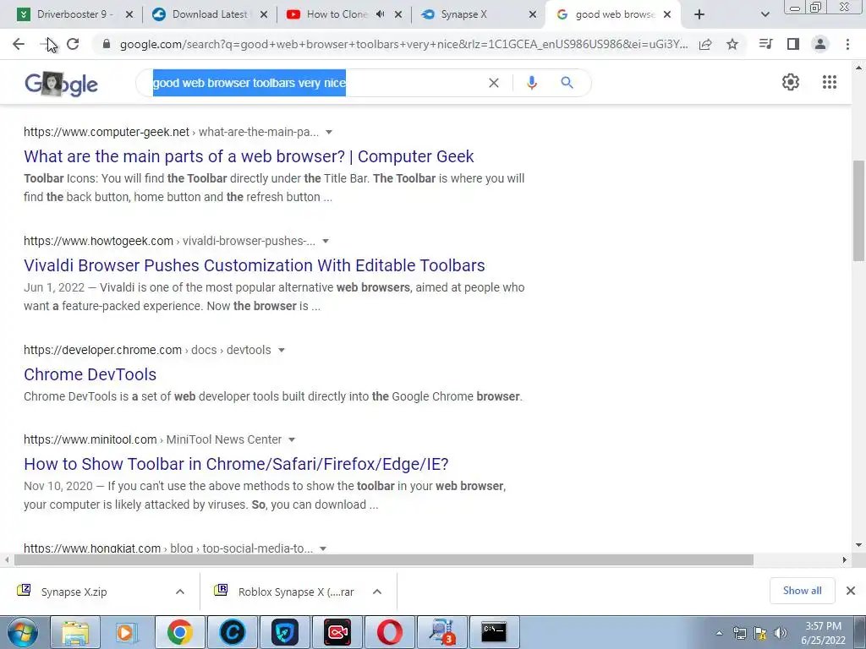Click the network icon in system tray
866x649 pixels.
pyautogui.click(x=739, y=633)
